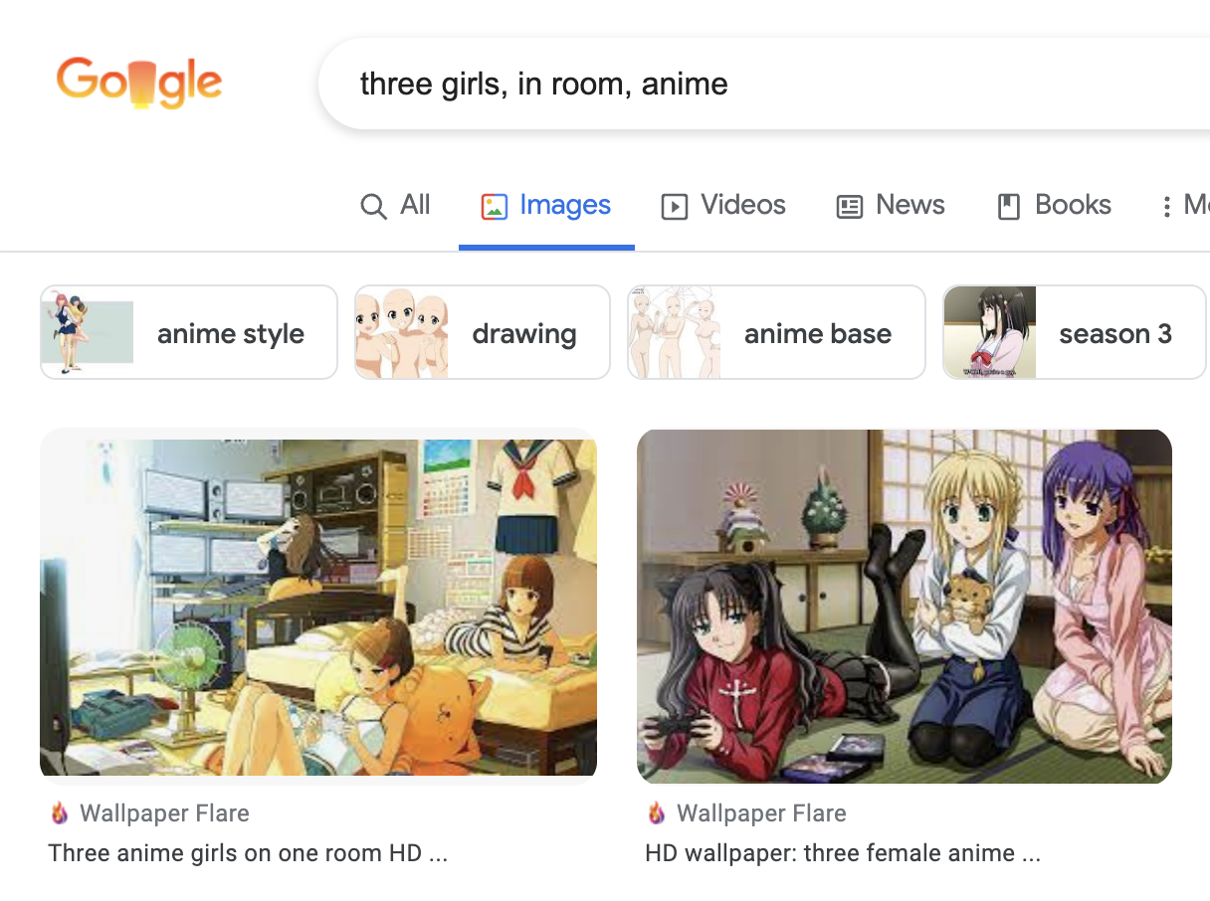Click the Google logo
The image size is (1210, 901).
point(139,84)
